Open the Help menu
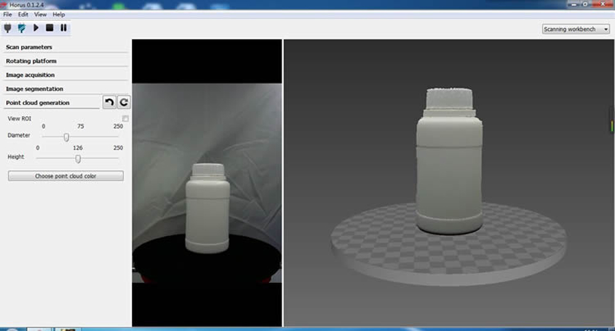The height and width of the screenshot is (331, 615). pos(59,15)
